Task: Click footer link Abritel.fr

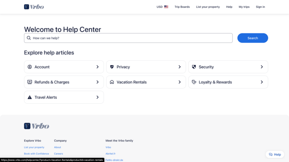Action: click(110, 153)
